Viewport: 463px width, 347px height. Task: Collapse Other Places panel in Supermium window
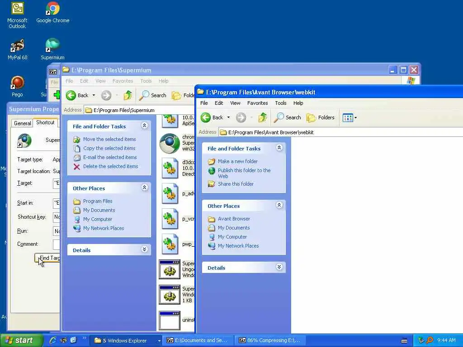click(144, 188)
